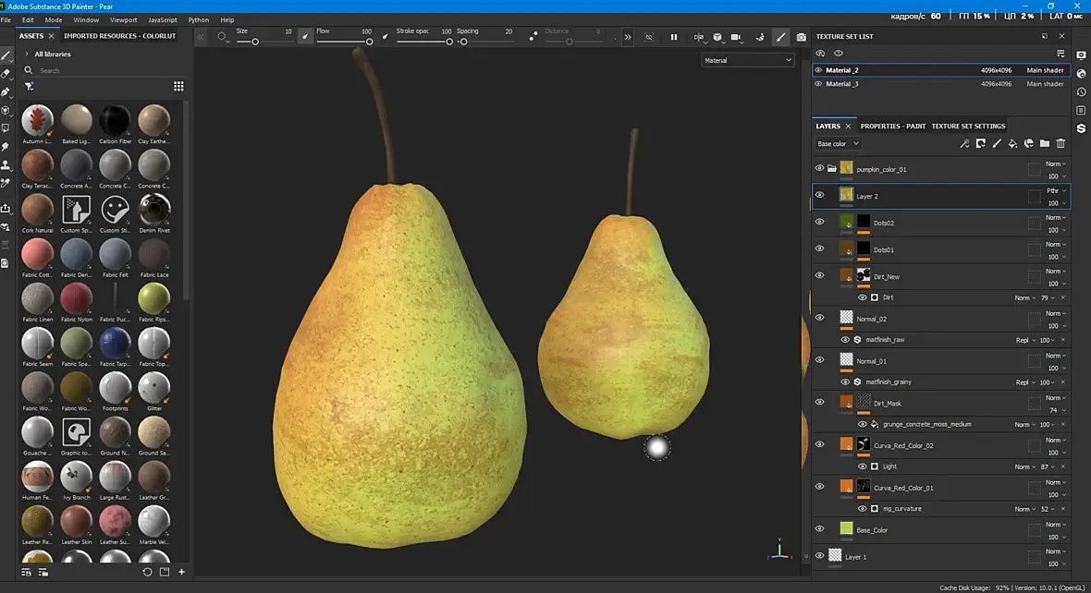Open the Viewport menu
1091x593 pixels.
click(x=123, y=19)
